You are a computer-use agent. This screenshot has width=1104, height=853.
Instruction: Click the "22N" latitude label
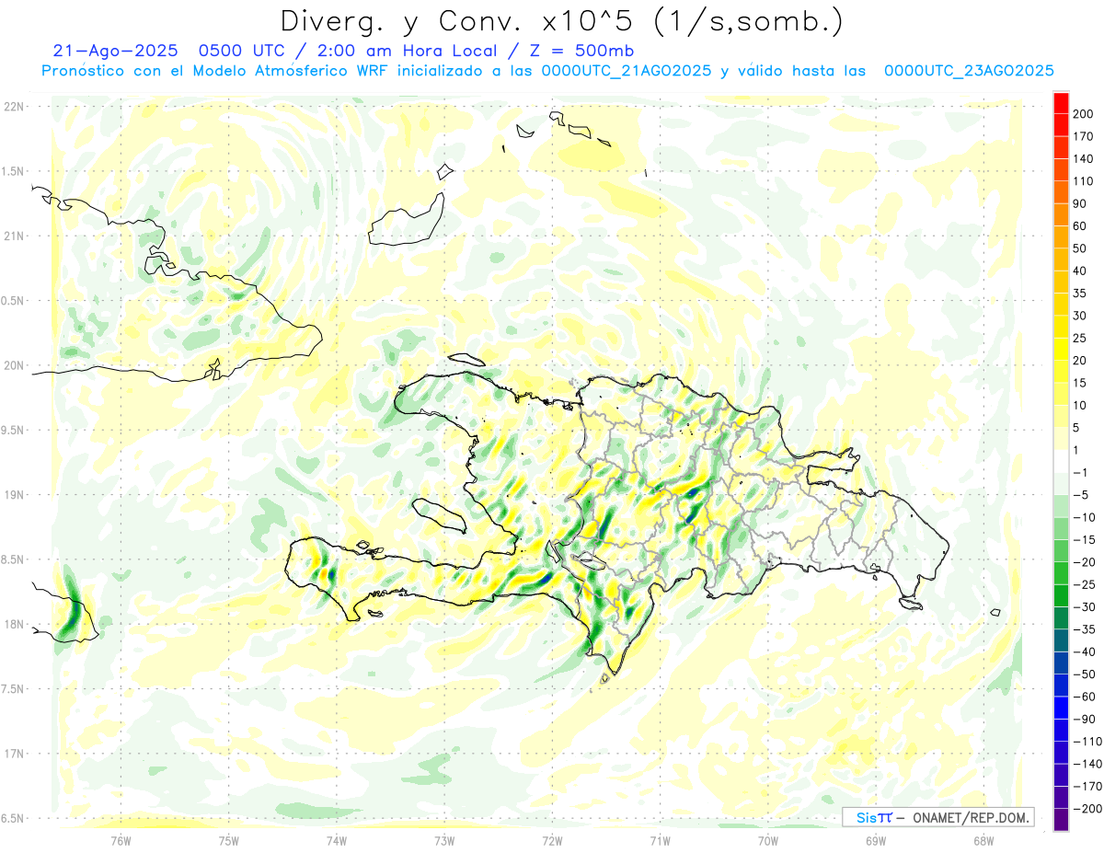point(15,107)
